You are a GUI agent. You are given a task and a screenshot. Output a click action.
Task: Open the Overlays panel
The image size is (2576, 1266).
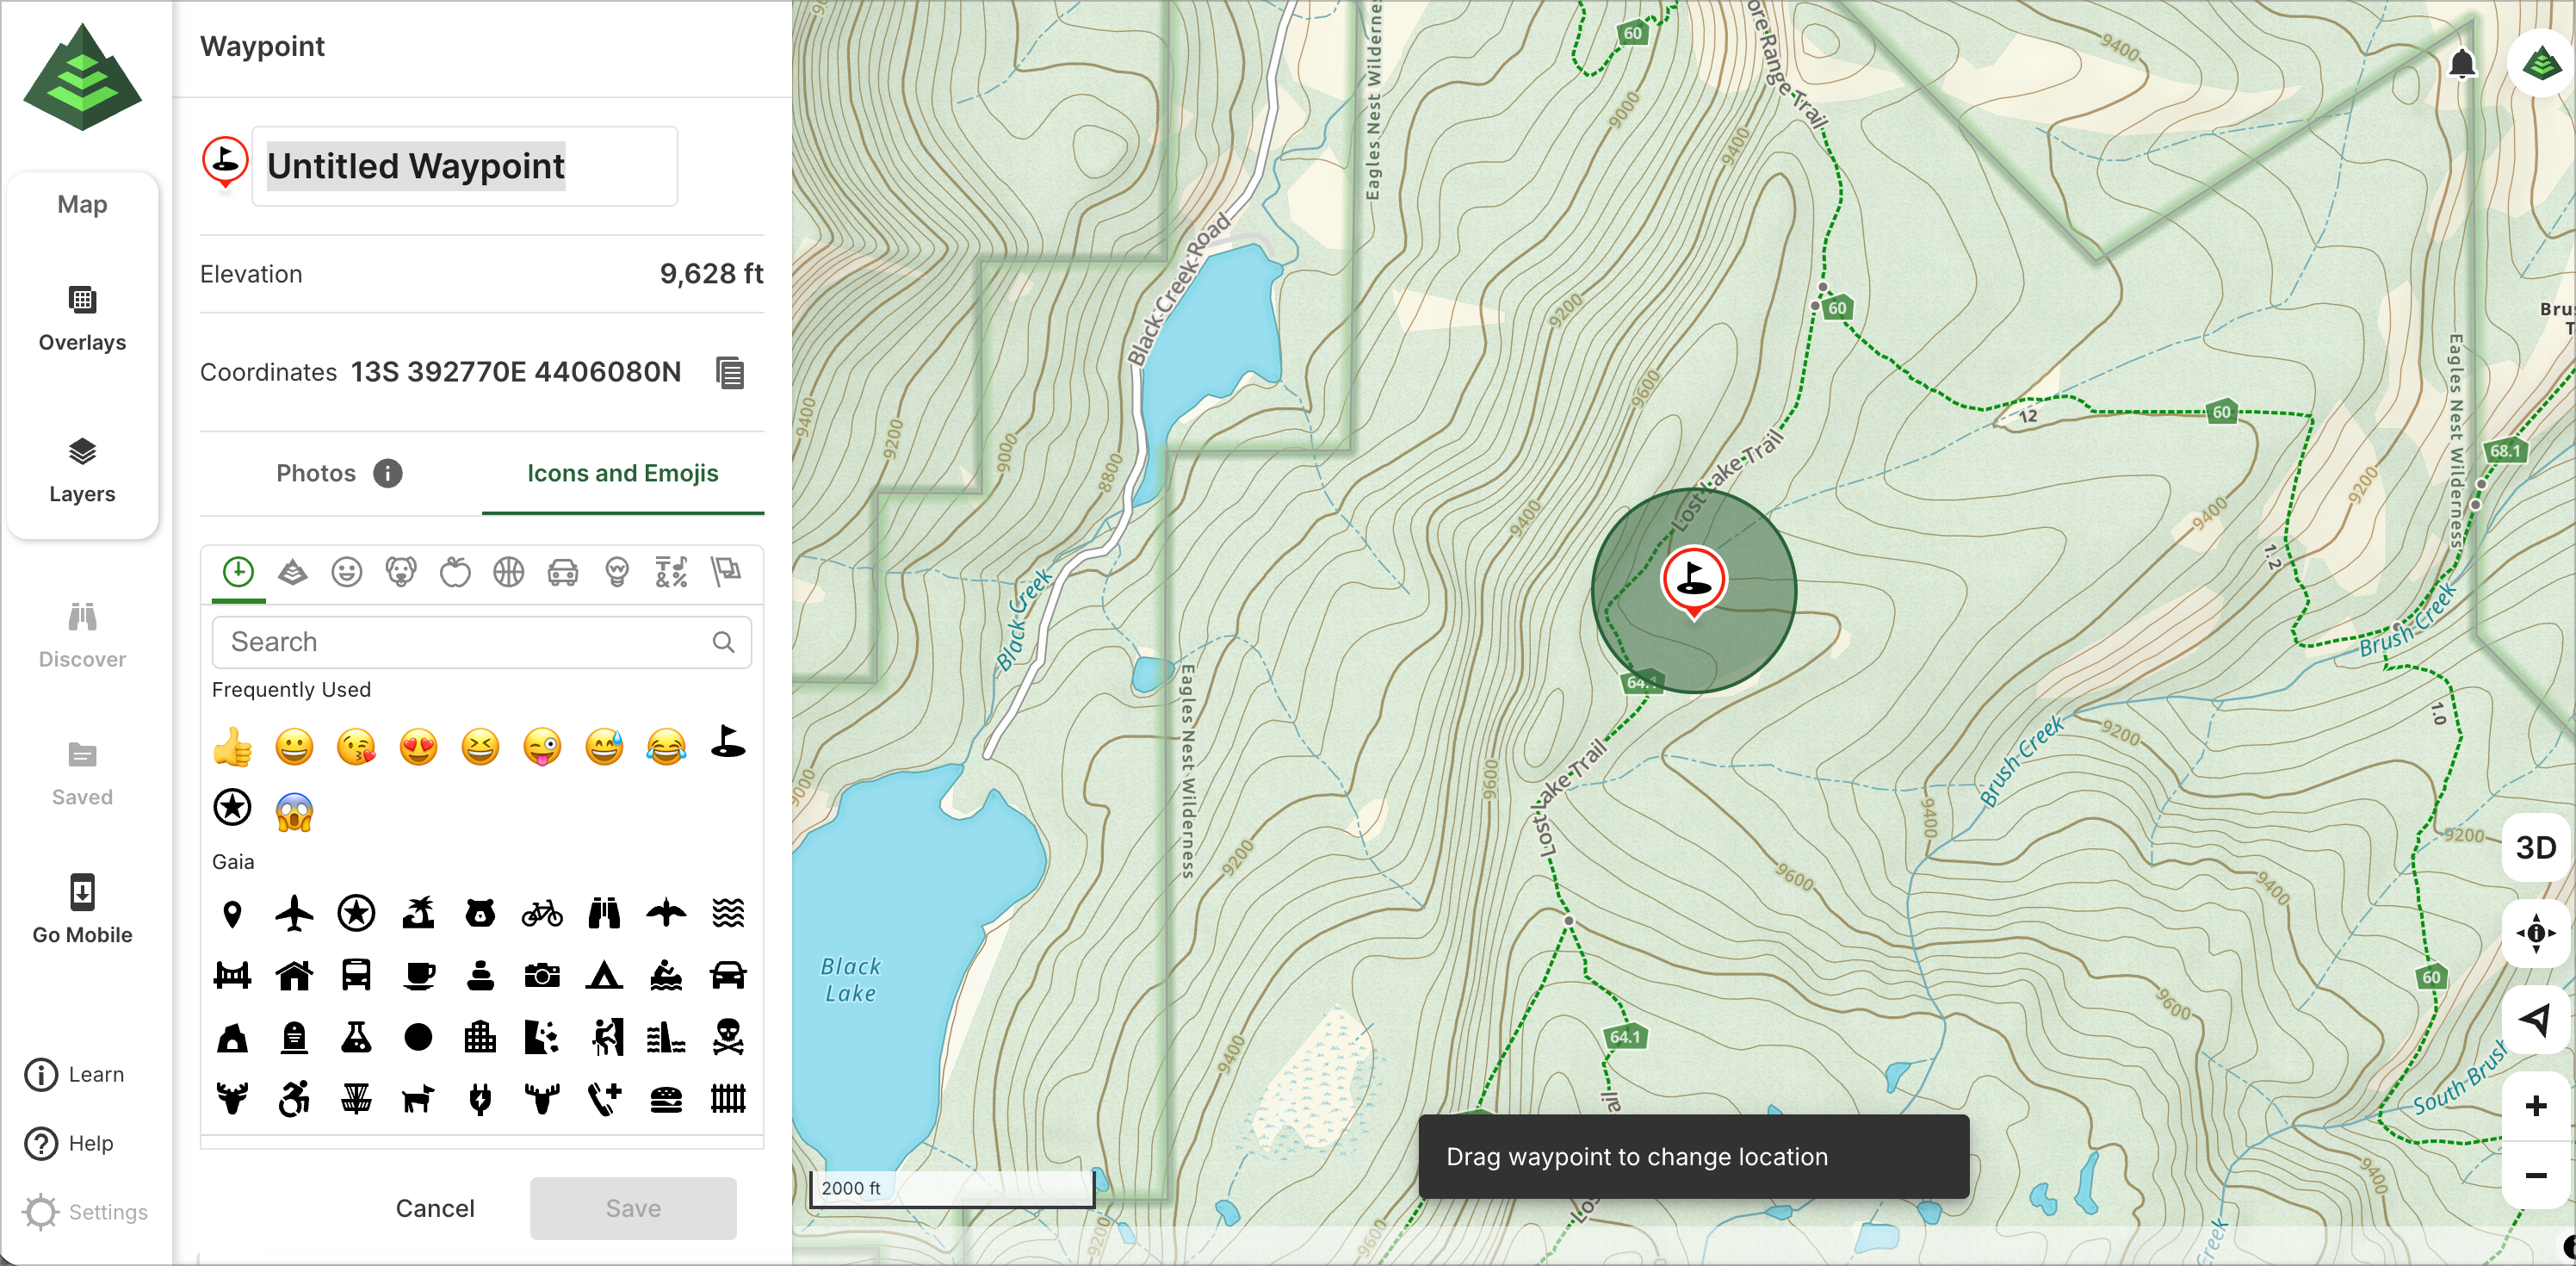point(82,318)
